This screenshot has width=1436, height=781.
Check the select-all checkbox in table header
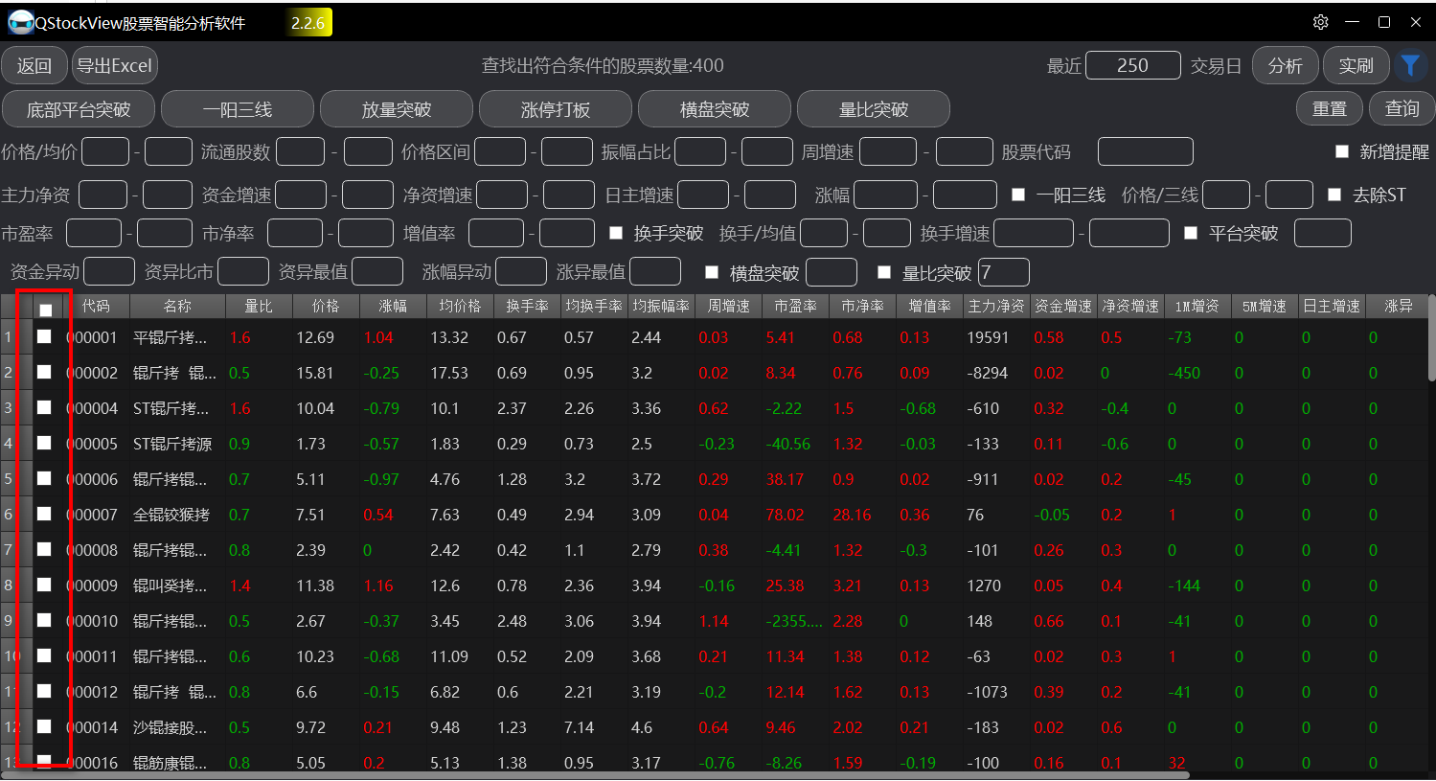[x=45, y=310]
